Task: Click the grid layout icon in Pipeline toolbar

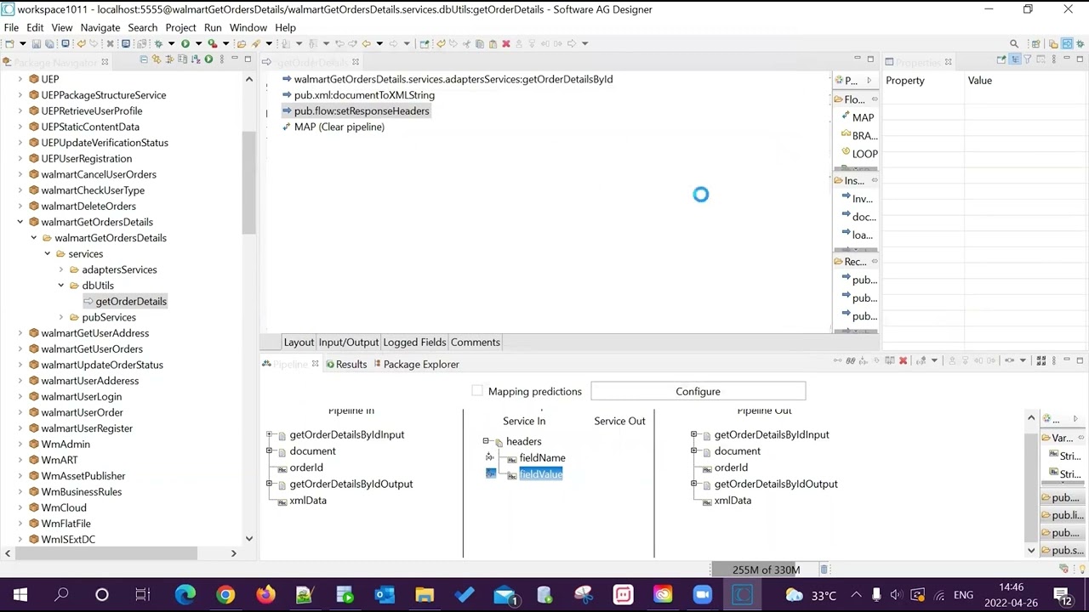Action: [1041, 361]
